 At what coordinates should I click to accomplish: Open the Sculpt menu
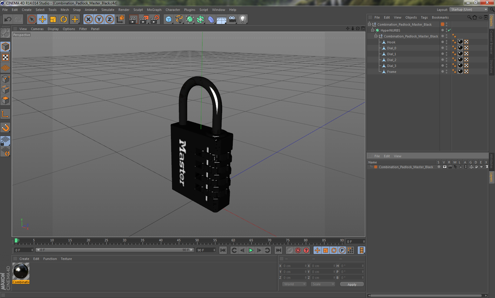(138, 10)
